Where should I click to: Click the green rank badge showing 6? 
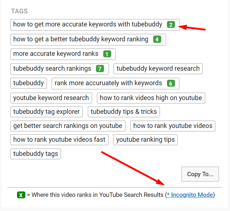point(171,83)
